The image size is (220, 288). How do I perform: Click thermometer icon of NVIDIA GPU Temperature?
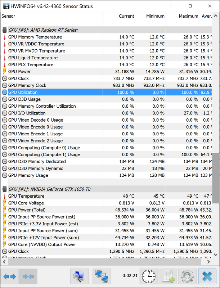pyautogui.click(x=5, y=196)
